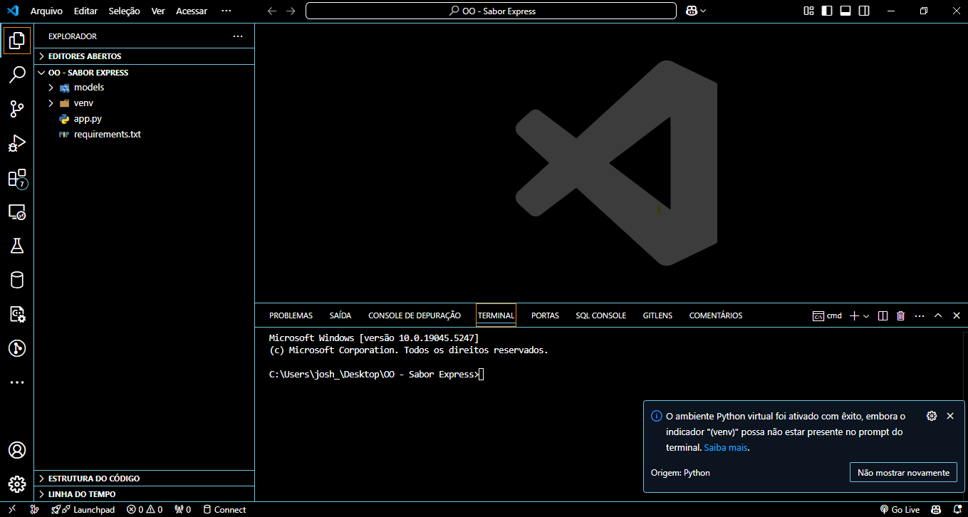The height and width of the screenshot is (517, 968).
Task: Close the terminal panel
Action: 957,315
